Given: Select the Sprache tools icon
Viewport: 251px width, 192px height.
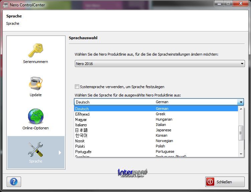Looking at the screenshot, I should pyautogui.click(x=35, y=149).
